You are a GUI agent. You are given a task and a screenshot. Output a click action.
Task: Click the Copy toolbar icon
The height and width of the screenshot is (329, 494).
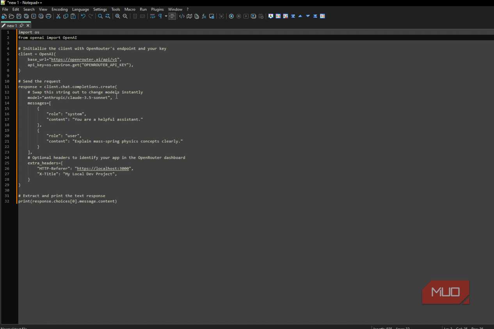coord(66,16)
